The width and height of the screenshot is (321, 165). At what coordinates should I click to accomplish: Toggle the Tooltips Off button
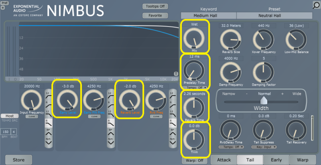point(155,6)
